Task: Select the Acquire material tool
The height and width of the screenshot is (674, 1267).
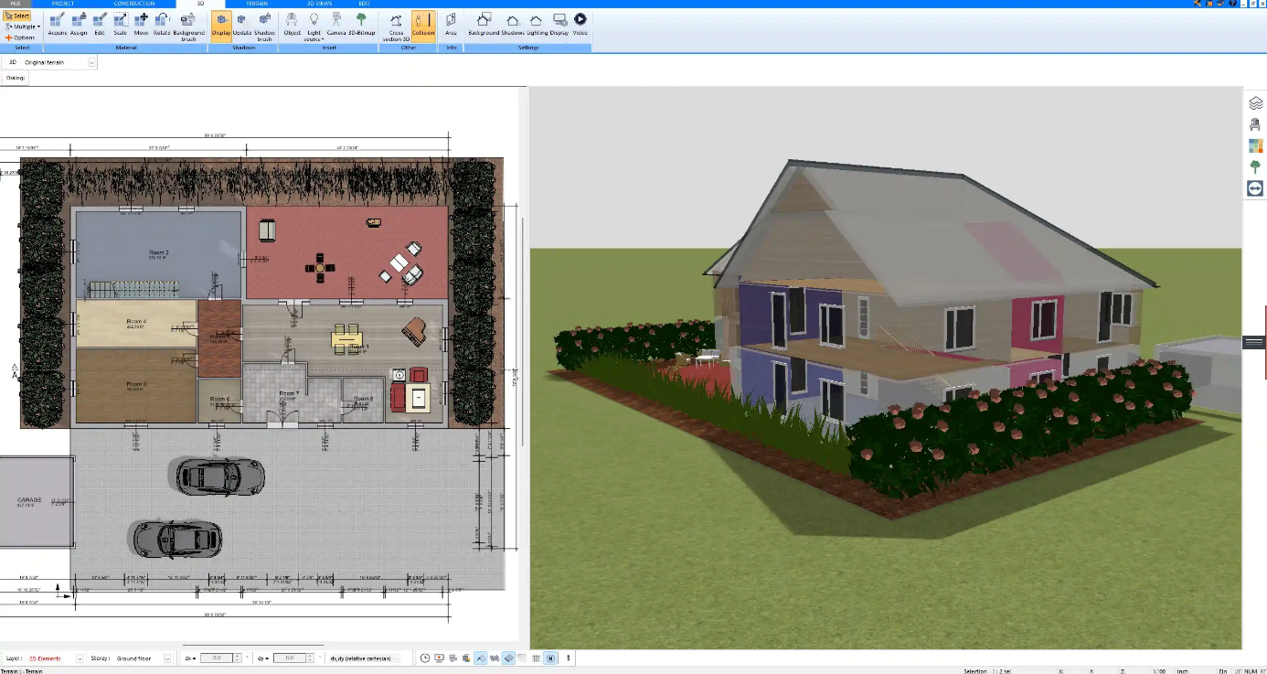Action: pos(58,24)
